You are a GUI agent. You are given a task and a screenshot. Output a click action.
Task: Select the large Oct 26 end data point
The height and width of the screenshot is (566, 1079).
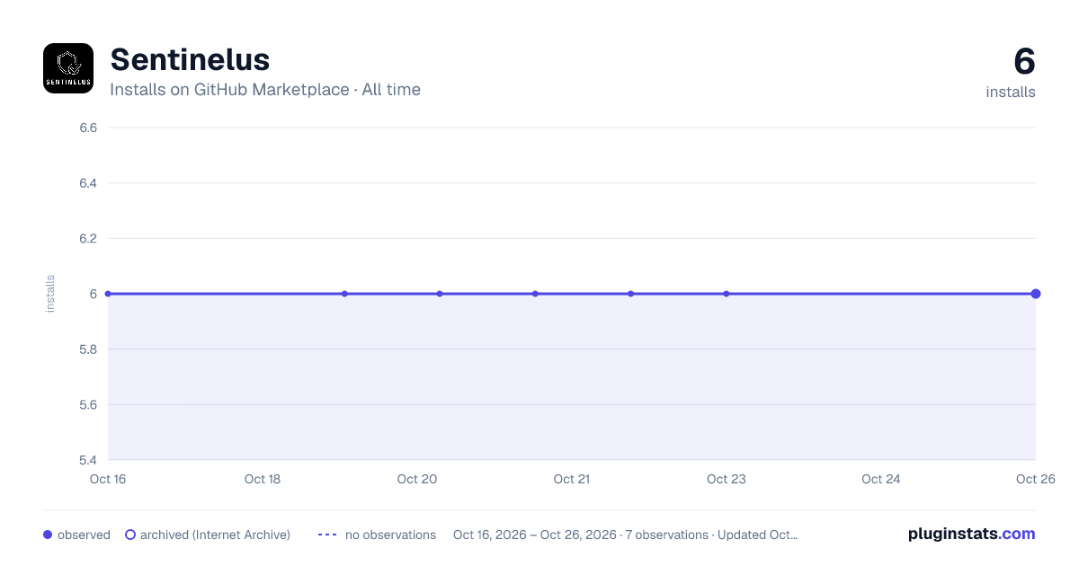coord(1036,294)
